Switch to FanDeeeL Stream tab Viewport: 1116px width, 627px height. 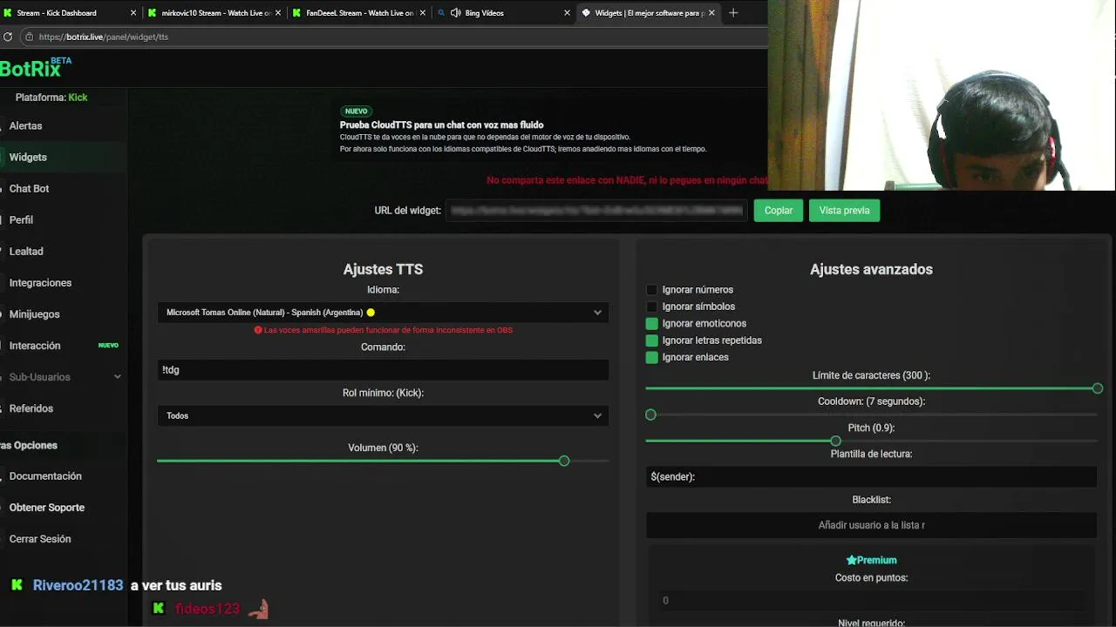[x=359, y=13]
